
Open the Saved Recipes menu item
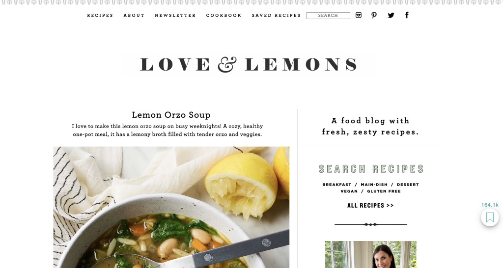(x=276, y=15)
